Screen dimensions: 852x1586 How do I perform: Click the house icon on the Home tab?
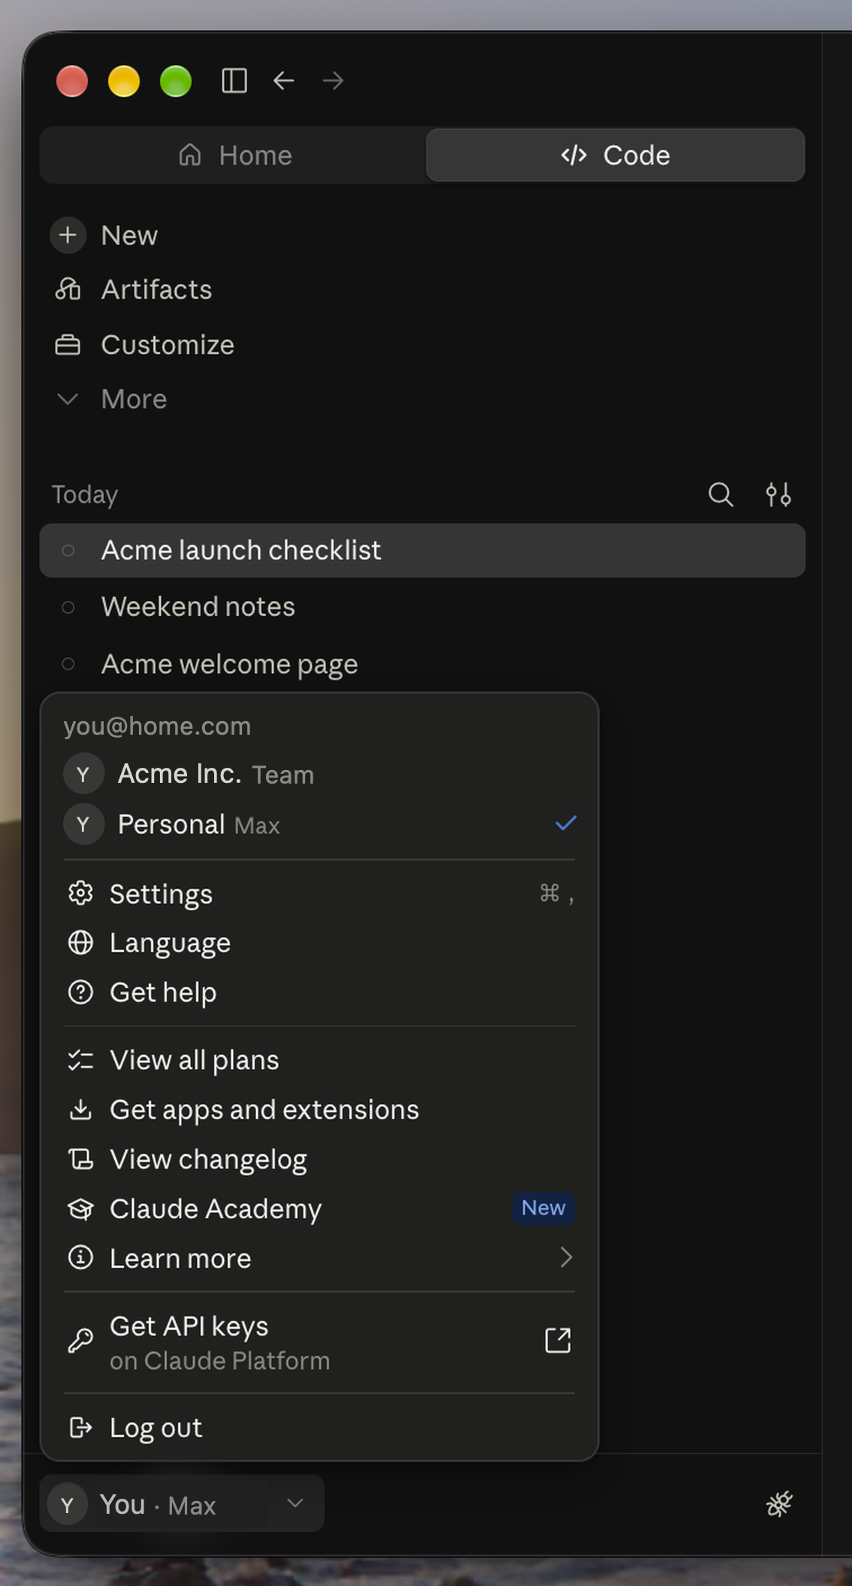click(x=190, y=154)
